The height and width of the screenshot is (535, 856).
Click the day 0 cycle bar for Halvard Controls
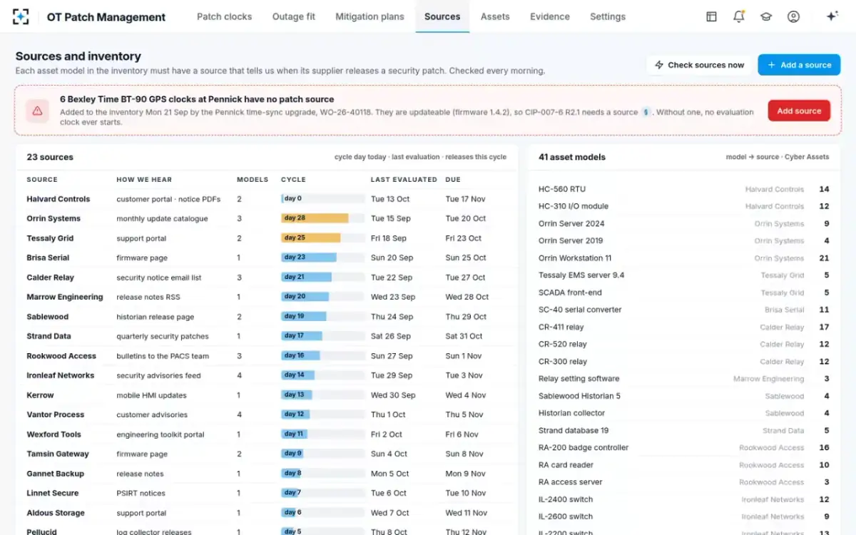coord(323,199)
